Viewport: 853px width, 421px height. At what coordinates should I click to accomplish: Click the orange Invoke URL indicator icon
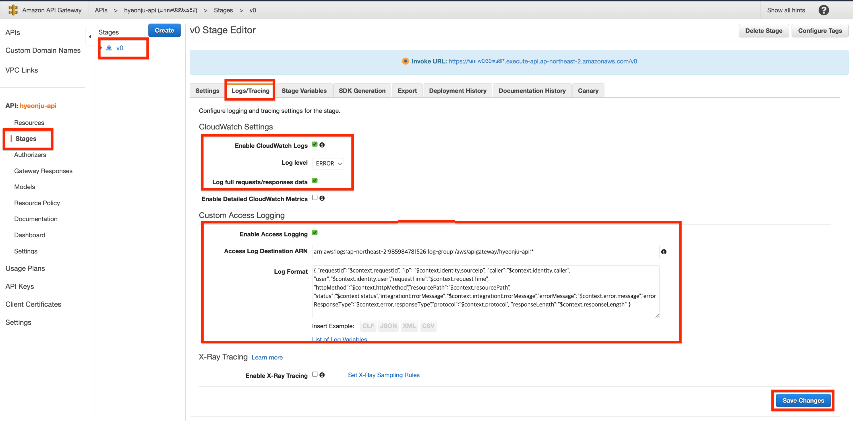coord(405,61)
